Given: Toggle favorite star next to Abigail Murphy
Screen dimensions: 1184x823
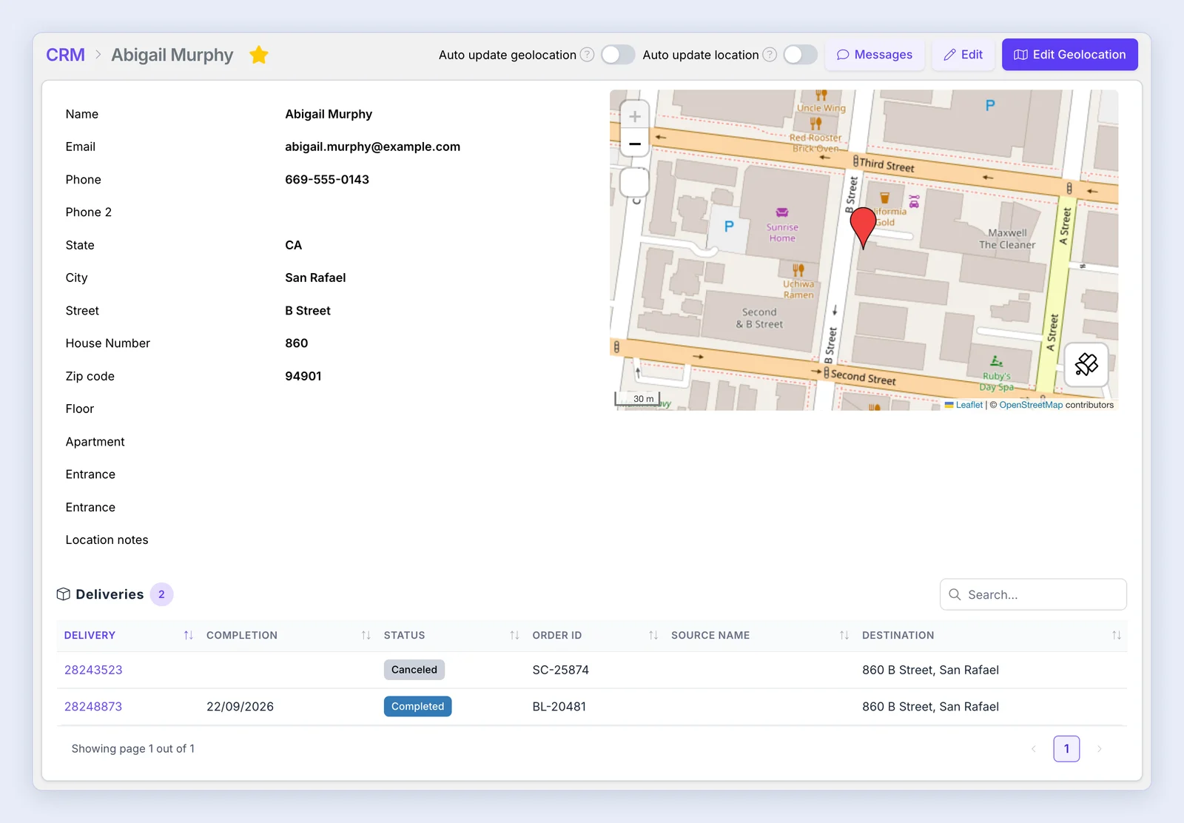Looking at the screenshot, I should pyautogui.click(x=259, y=55).
